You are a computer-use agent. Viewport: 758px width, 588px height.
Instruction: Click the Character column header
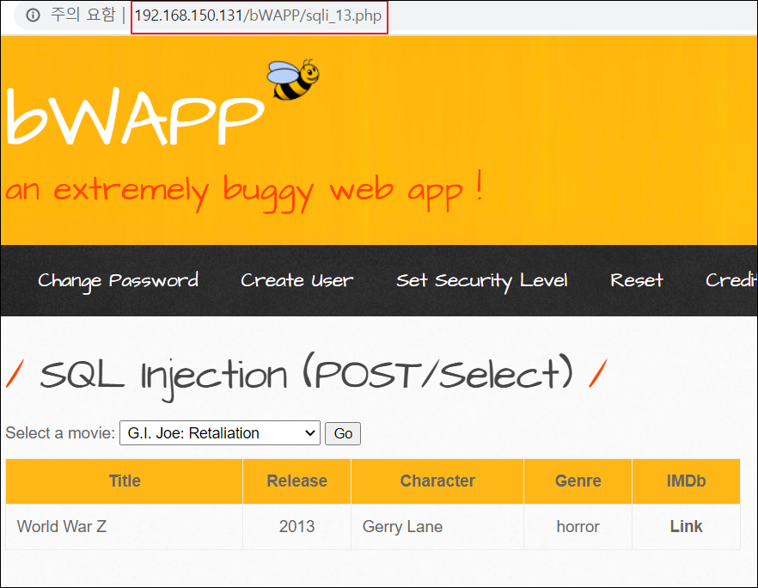click(437, 481)
